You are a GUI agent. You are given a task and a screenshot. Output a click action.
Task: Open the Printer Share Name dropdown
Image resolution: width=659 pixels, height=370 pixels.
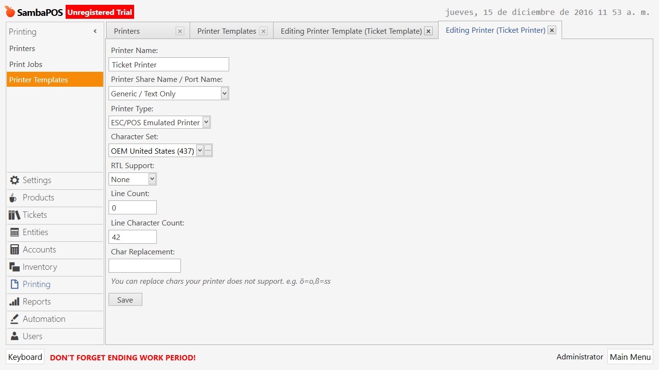click(x=224, y=93)
